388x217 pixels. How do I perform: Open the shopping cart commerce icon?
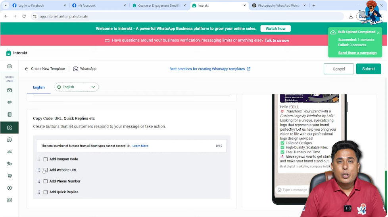click(10, 176)
